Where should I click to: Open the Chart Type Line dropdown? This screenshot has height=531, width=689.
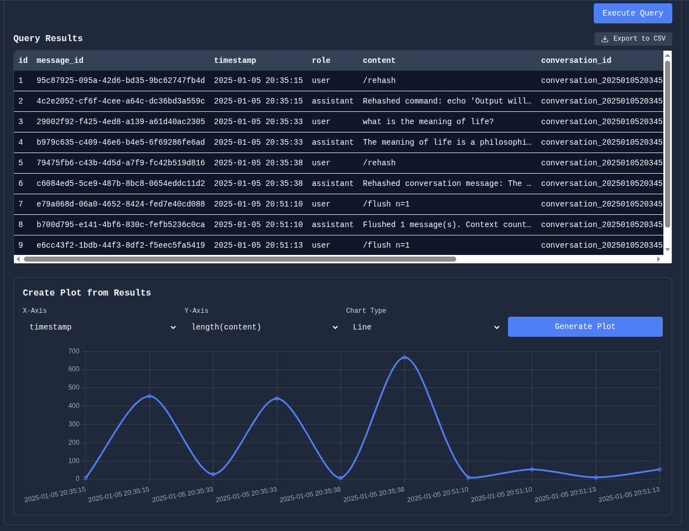[x=424, y=327]
